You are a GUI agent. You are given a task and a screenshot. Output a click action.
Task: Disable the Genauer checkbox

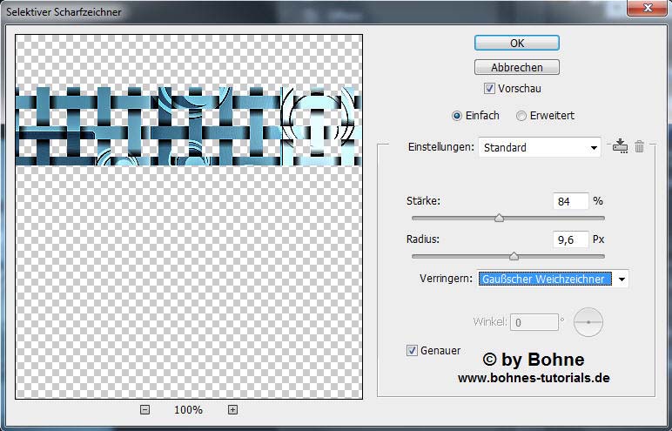[413, 350]
